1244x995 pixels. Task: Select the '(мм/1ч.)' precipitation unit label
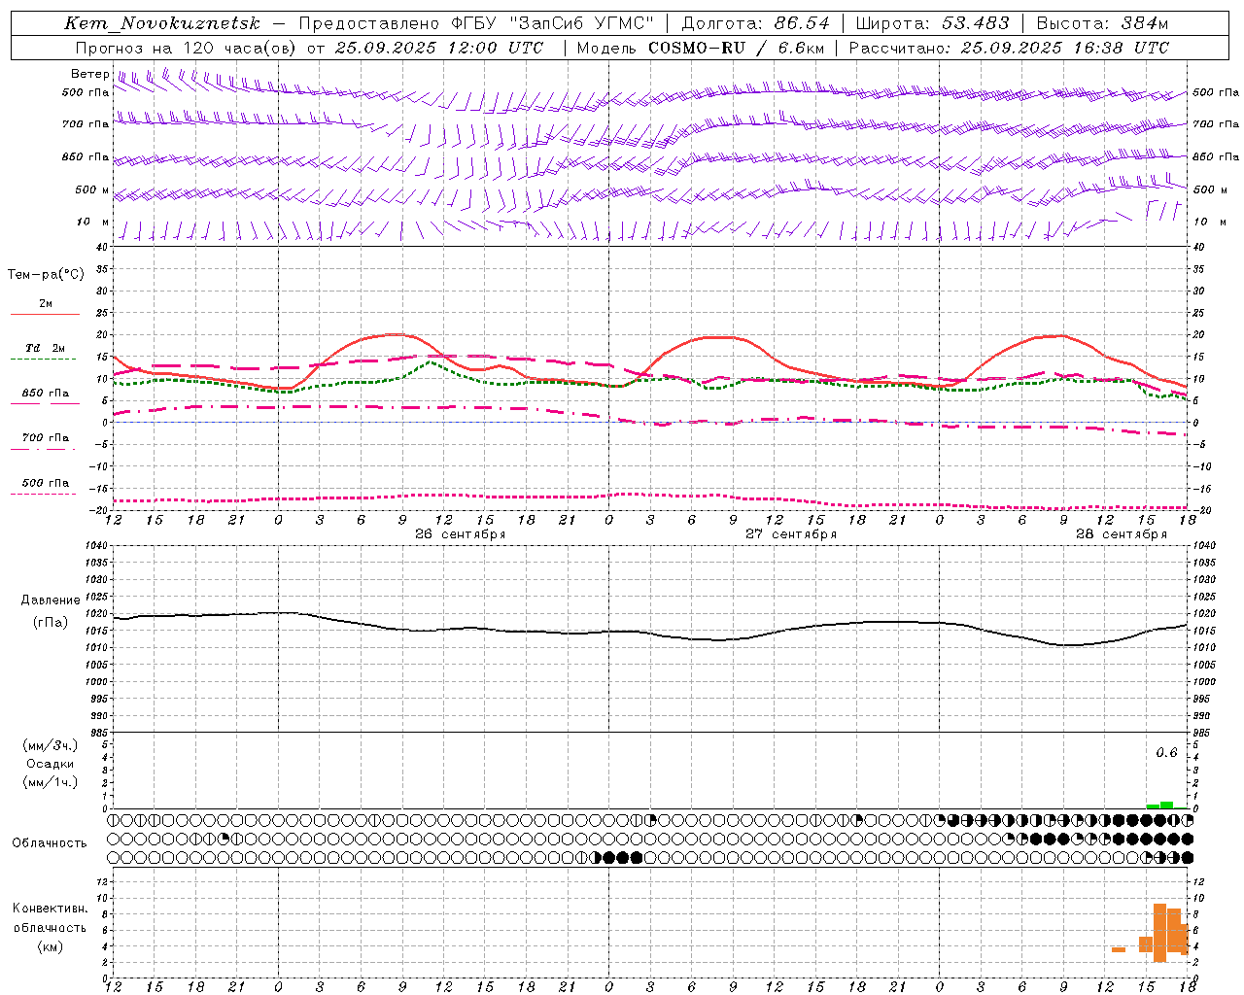[x=51, y=782]
